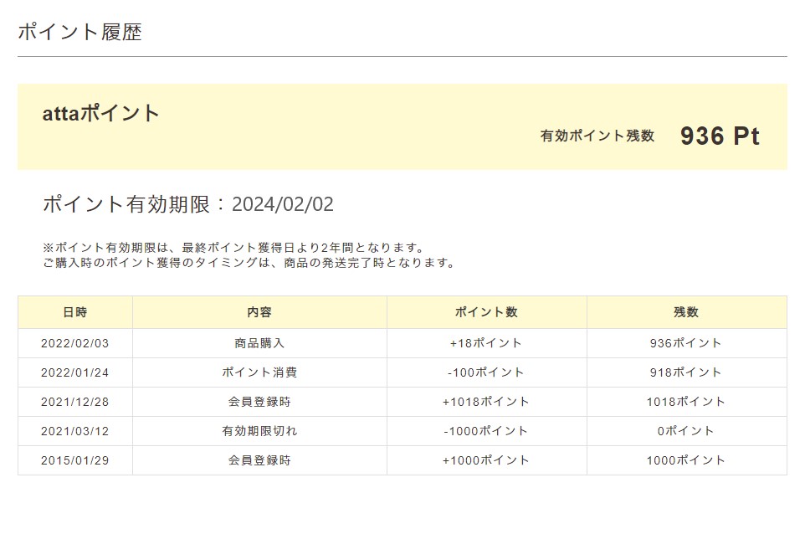Select the date 2015/01/29 cell

tap(75, 460)
